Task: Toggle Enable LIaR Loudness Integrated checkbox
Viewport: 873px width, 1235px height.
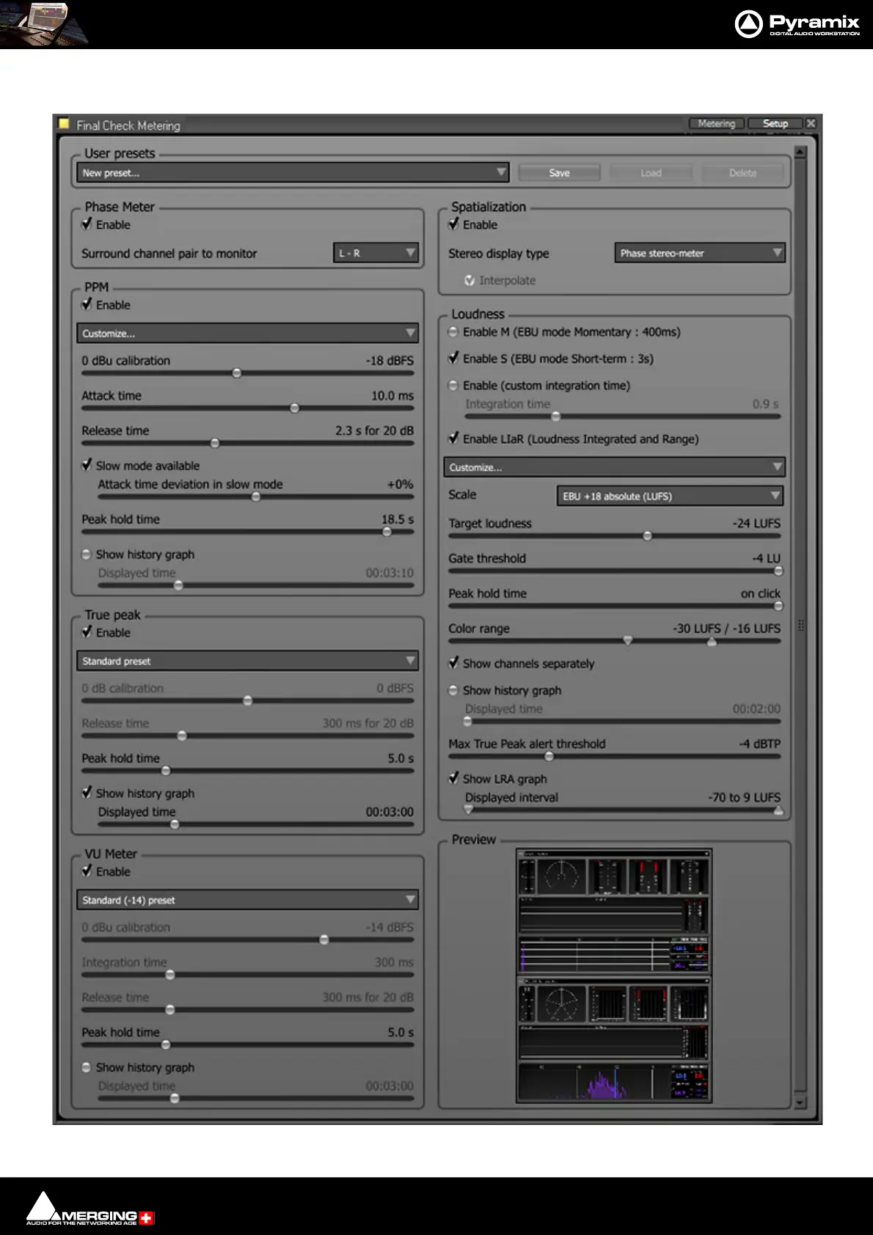Action: coord(453,438)
